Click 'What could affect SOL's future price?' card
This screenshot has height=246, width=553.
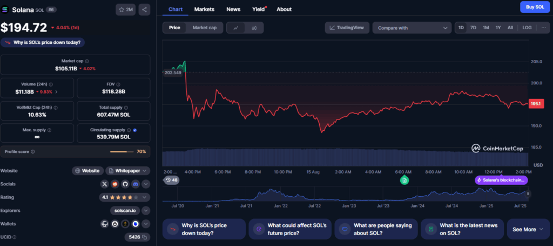click(x=290, y=229)
